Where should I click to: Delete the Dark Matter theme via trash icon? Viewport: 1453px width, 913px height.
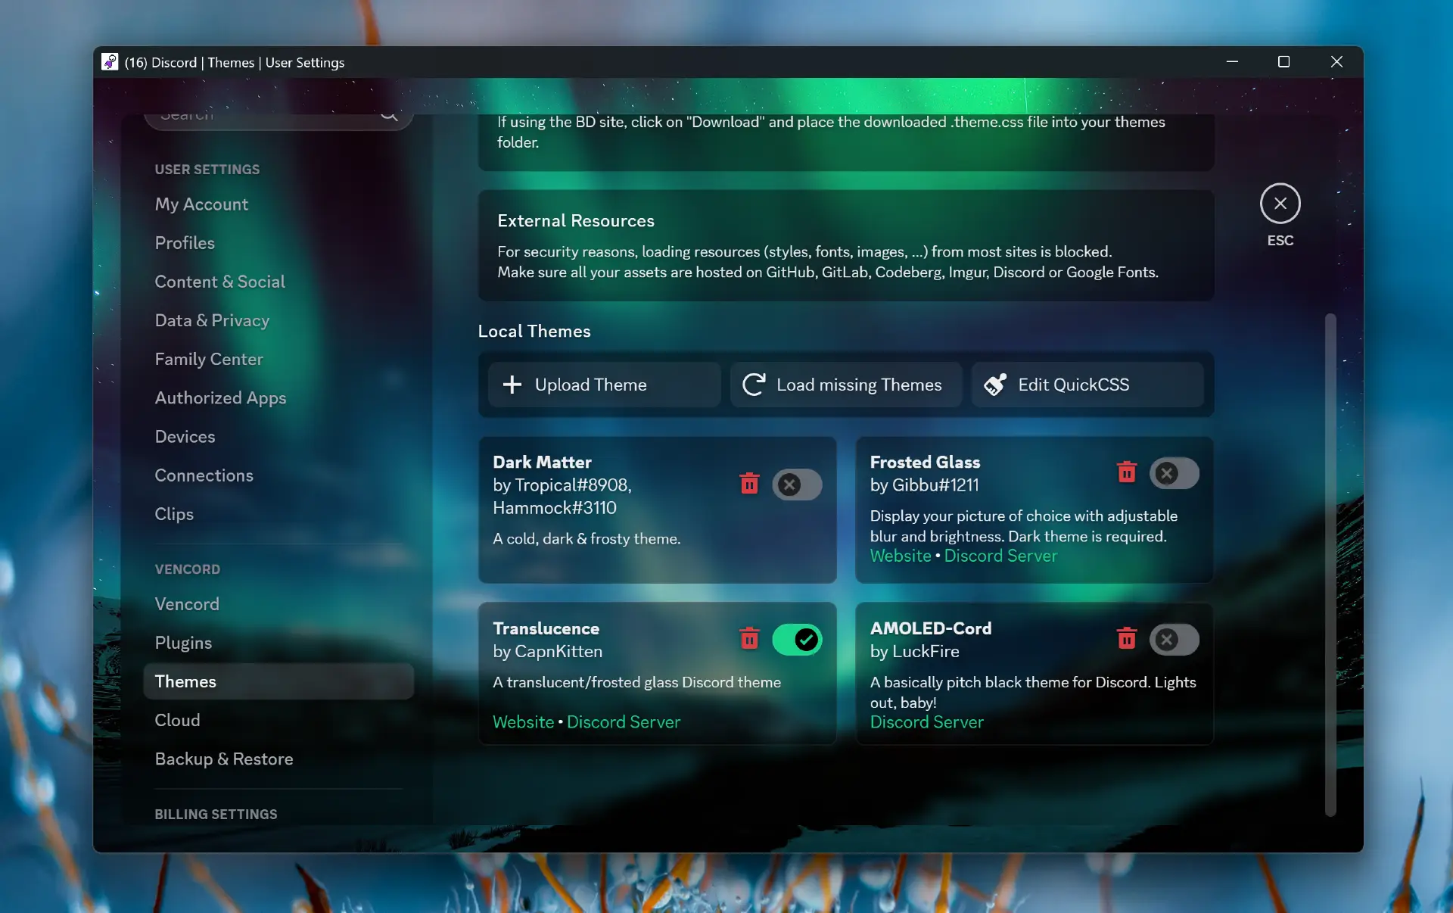pyautogui.click(x=749, y=484)
